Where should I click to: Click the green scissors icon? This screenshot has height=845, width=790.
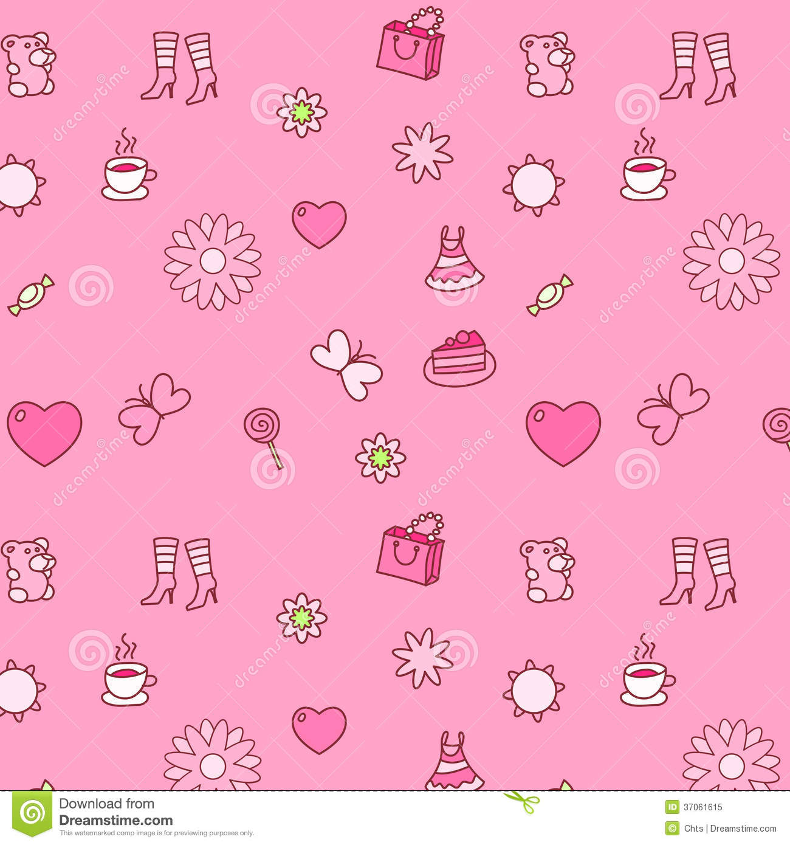pos(521,800)
